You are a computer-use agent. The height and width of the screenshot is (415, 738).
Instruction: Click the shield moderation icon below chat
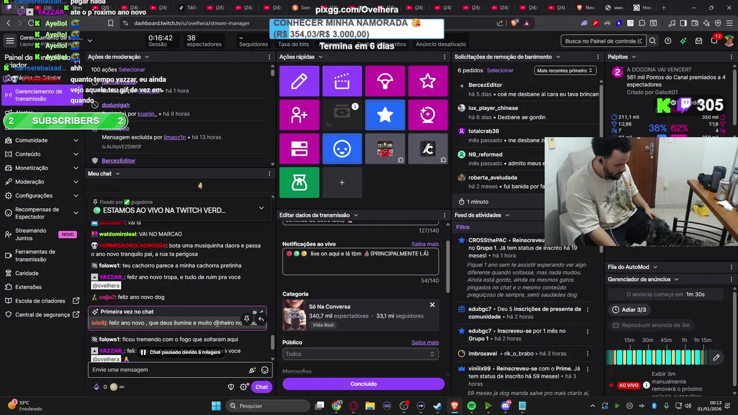[x=231, y=387]
